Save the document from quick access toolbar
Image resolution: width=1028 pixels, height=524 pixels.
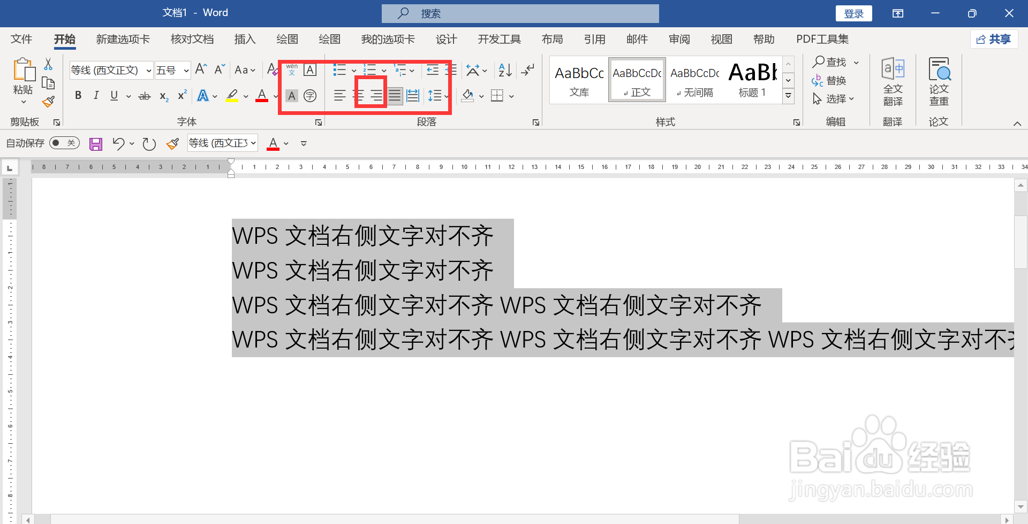pos(96,143)
